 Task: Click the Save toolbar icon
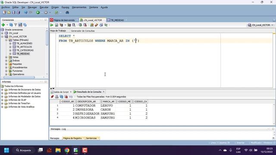[13, 12]
